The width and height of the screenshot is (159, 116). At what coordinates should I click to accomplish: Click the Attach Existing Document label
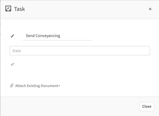click(x=37, y=86)
